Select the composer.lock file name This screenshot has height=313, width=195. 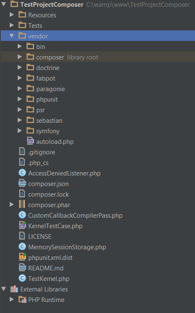click(x=48, y=194)
